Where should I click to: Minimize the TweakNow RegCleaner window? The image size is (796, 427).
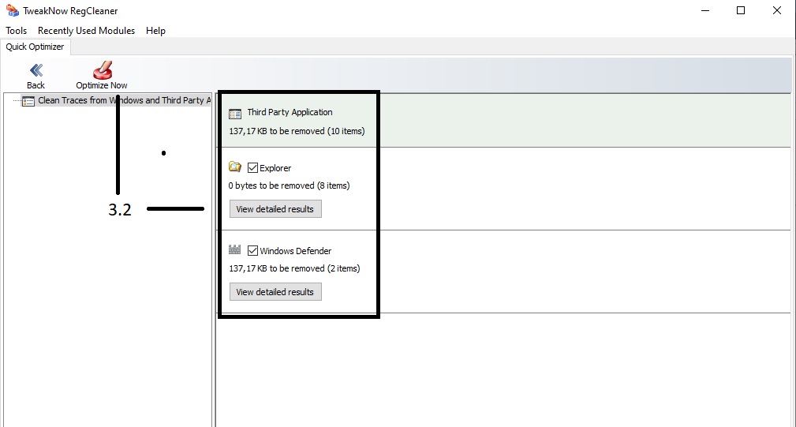tap(705, 11)
